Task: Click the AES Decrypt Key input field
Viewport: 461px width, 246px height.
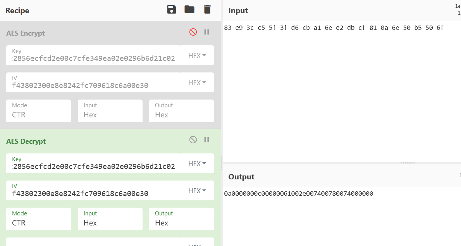Action: [x=93, y=163]
